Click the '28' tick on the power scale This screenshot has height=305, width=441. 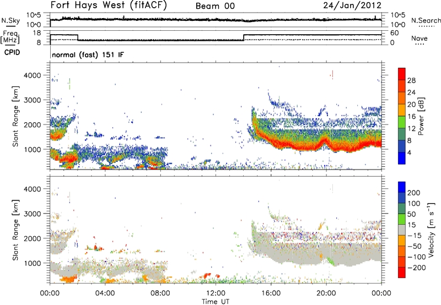[x=411, y=80]
